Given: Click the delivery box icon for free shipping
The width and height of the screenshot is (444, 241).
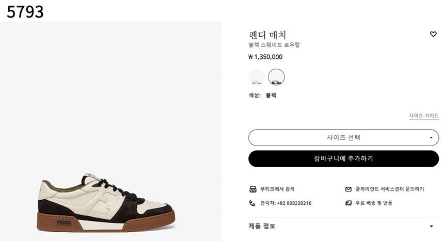Looking at the screenshot, I should pos(348,203).
